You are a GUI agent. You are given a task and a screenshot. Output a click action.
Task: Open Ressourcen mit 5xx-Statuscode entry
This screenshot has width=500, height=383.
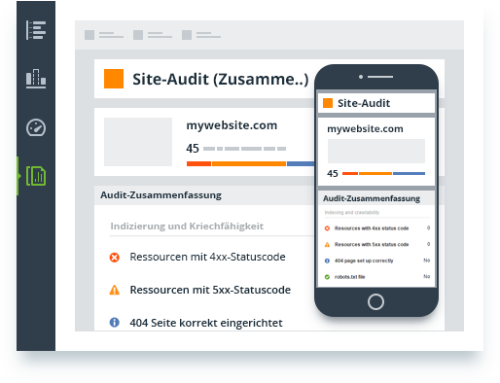210,290
